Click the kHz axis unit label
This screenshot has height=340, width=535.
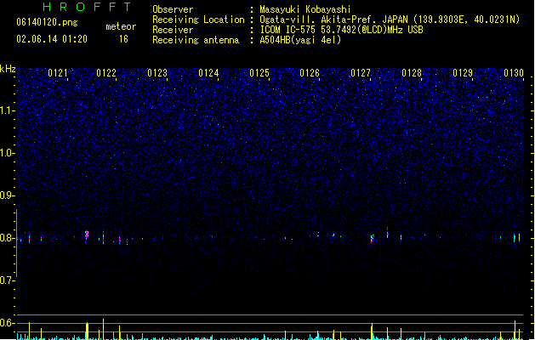tap(8, 69)
